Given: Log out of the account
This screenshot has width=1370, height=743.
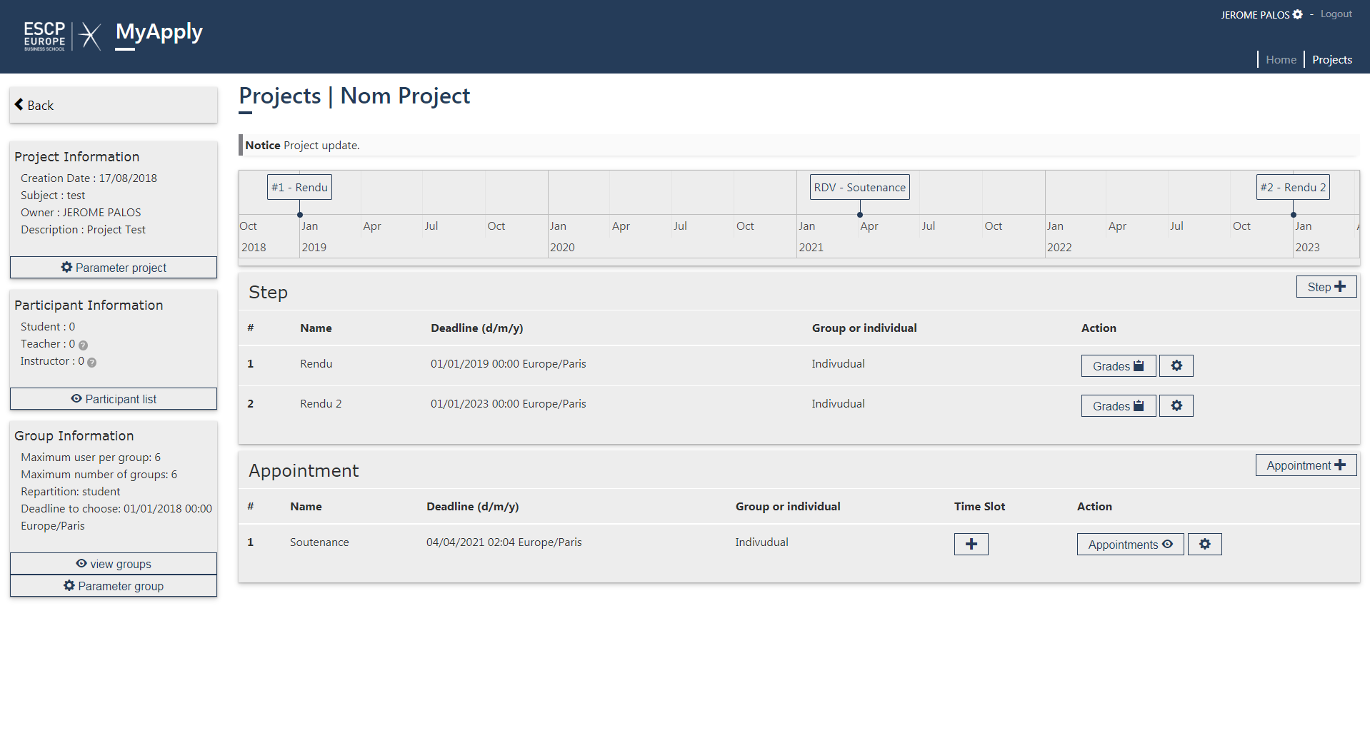Looking at the screenshot, I should tap(1336, 14).
